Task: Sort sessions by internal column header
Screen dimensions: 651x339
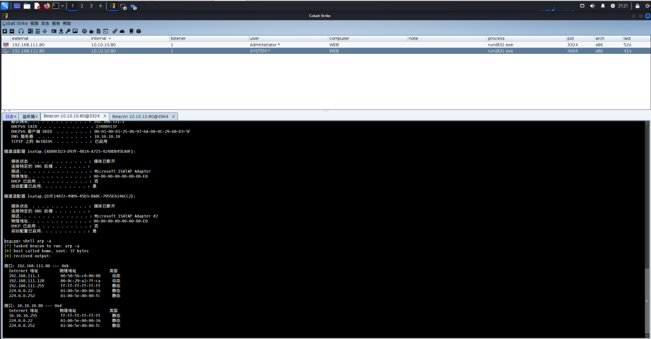Action: point(130,38)
